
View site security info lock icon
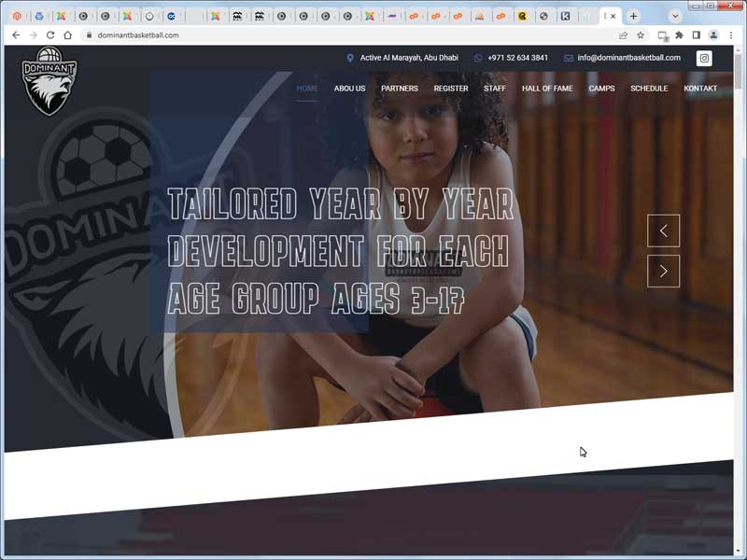(89, 35)
